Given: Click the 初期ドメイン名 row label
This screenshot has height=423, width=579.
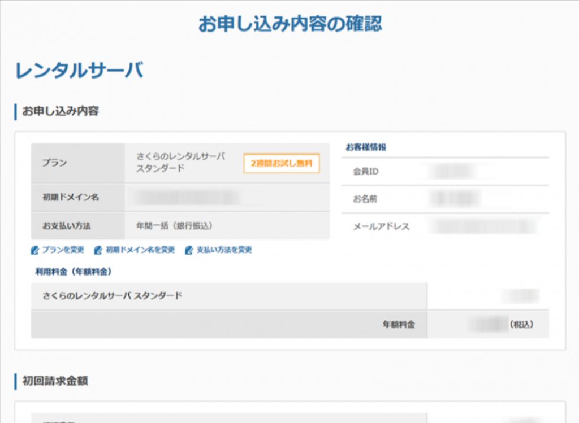Looking at the screenshot, I should click(71, 197).
